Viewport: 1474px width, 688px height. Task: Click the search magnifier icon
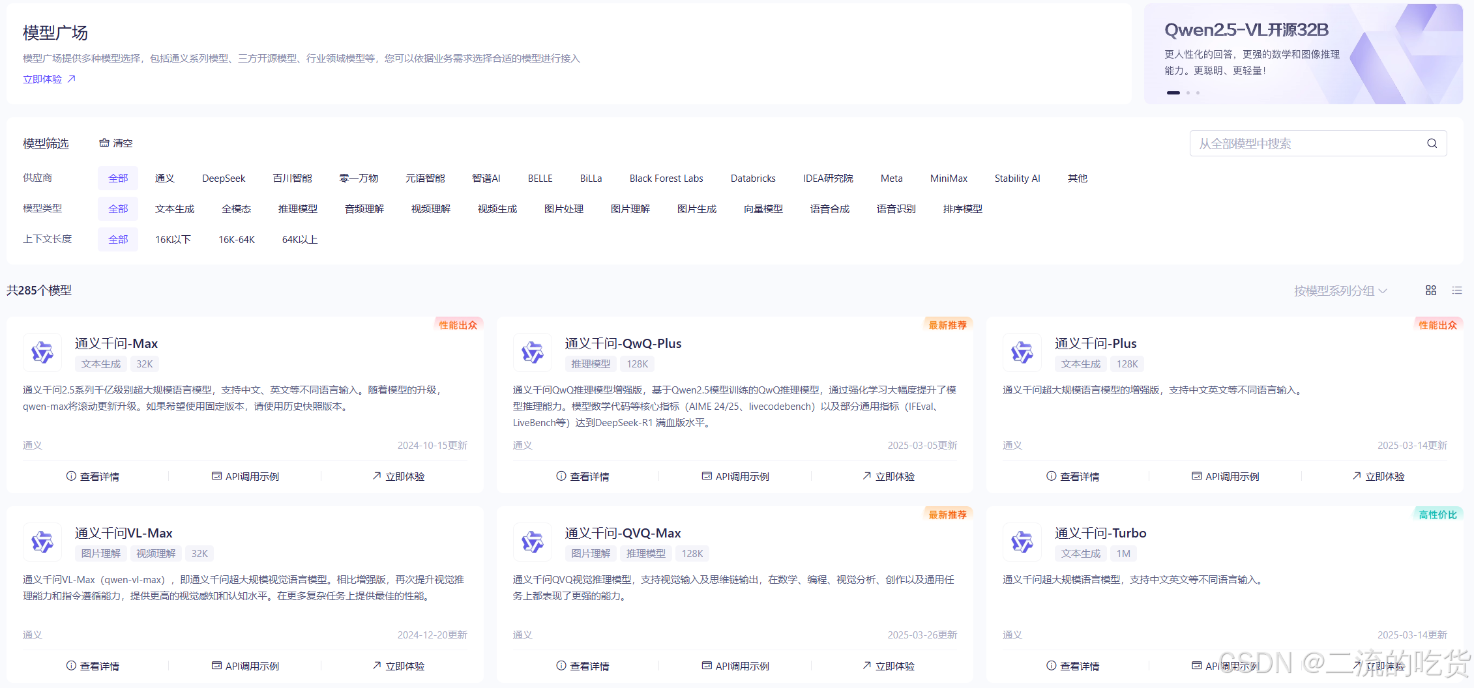[1432, 143]
